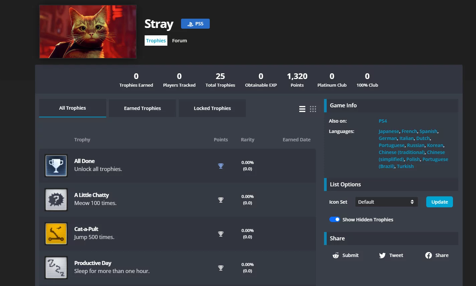Screen dimensions: 476x286
Task: Click trophy symbol in A Little Chatty row
Action: point(221,200)
